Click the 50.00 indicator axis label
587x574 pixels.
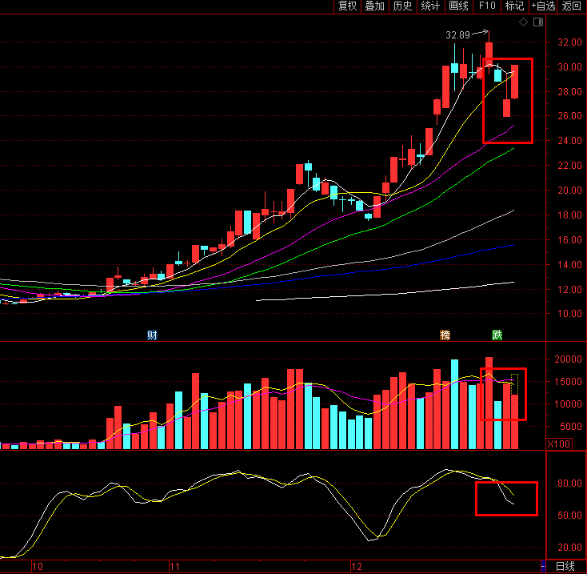point(569,516)
